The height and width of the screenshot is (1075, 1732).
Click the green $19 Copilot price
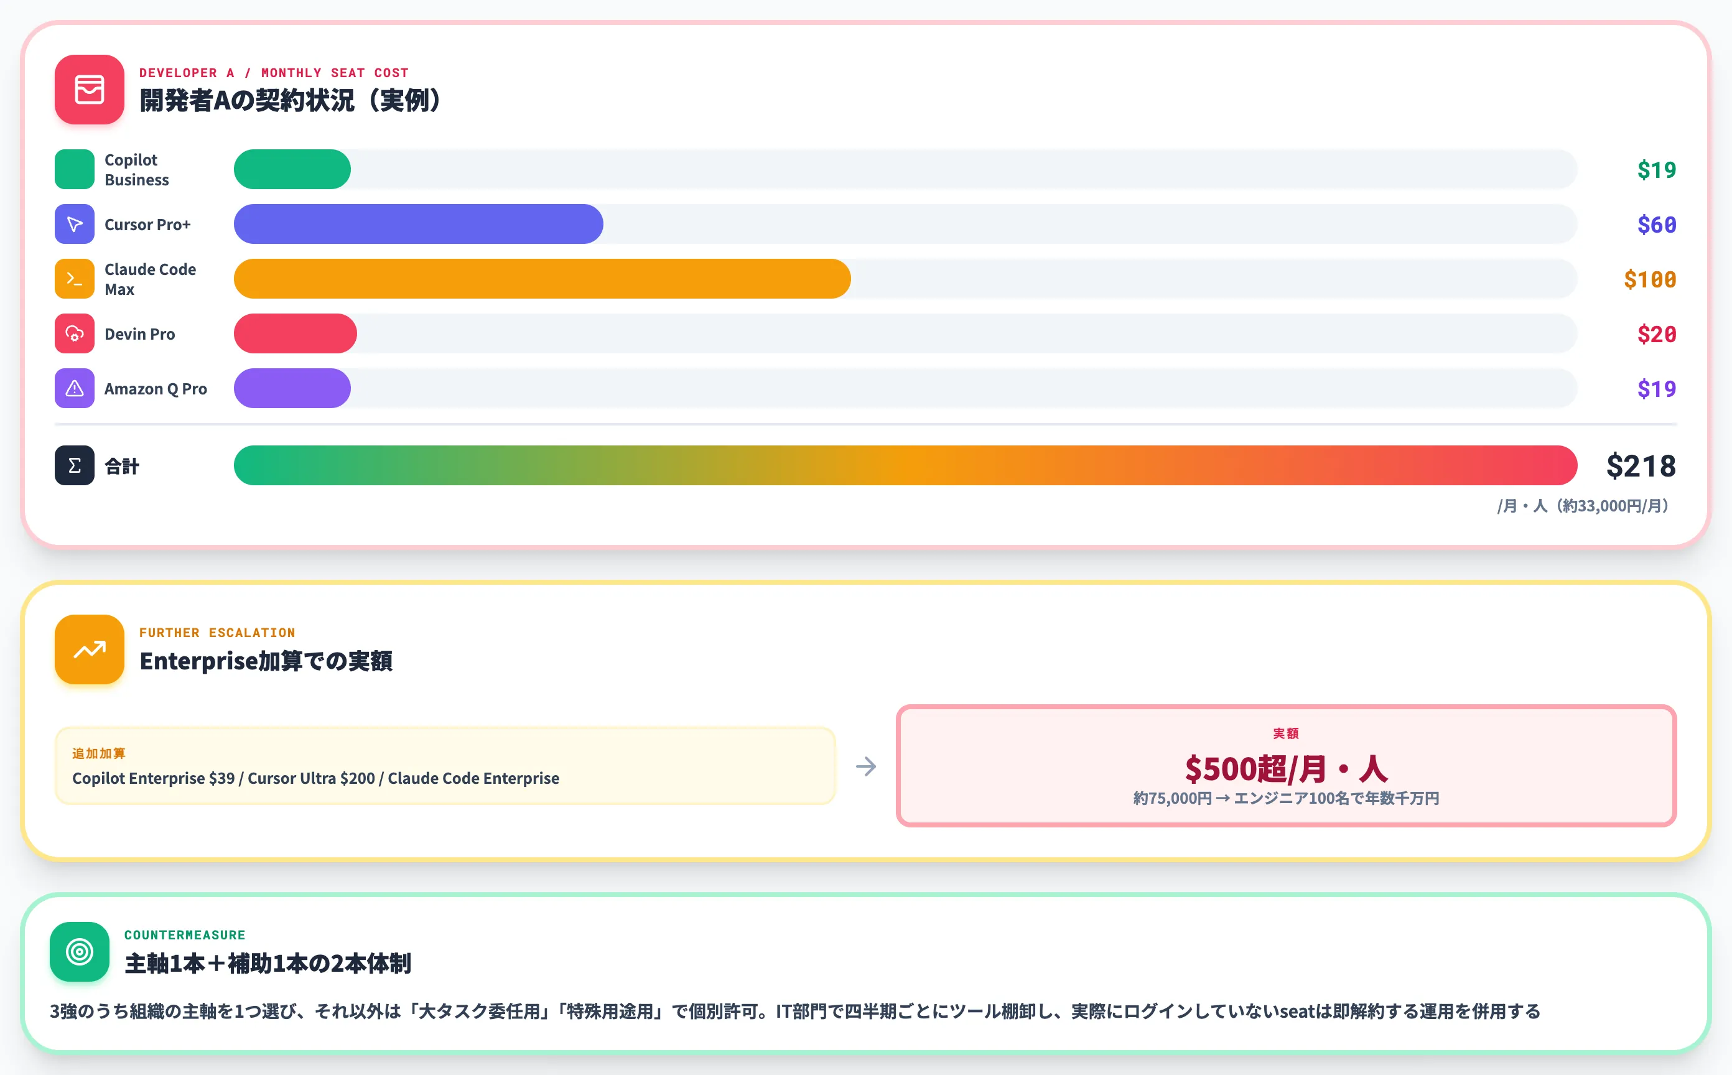[1657, 170]
